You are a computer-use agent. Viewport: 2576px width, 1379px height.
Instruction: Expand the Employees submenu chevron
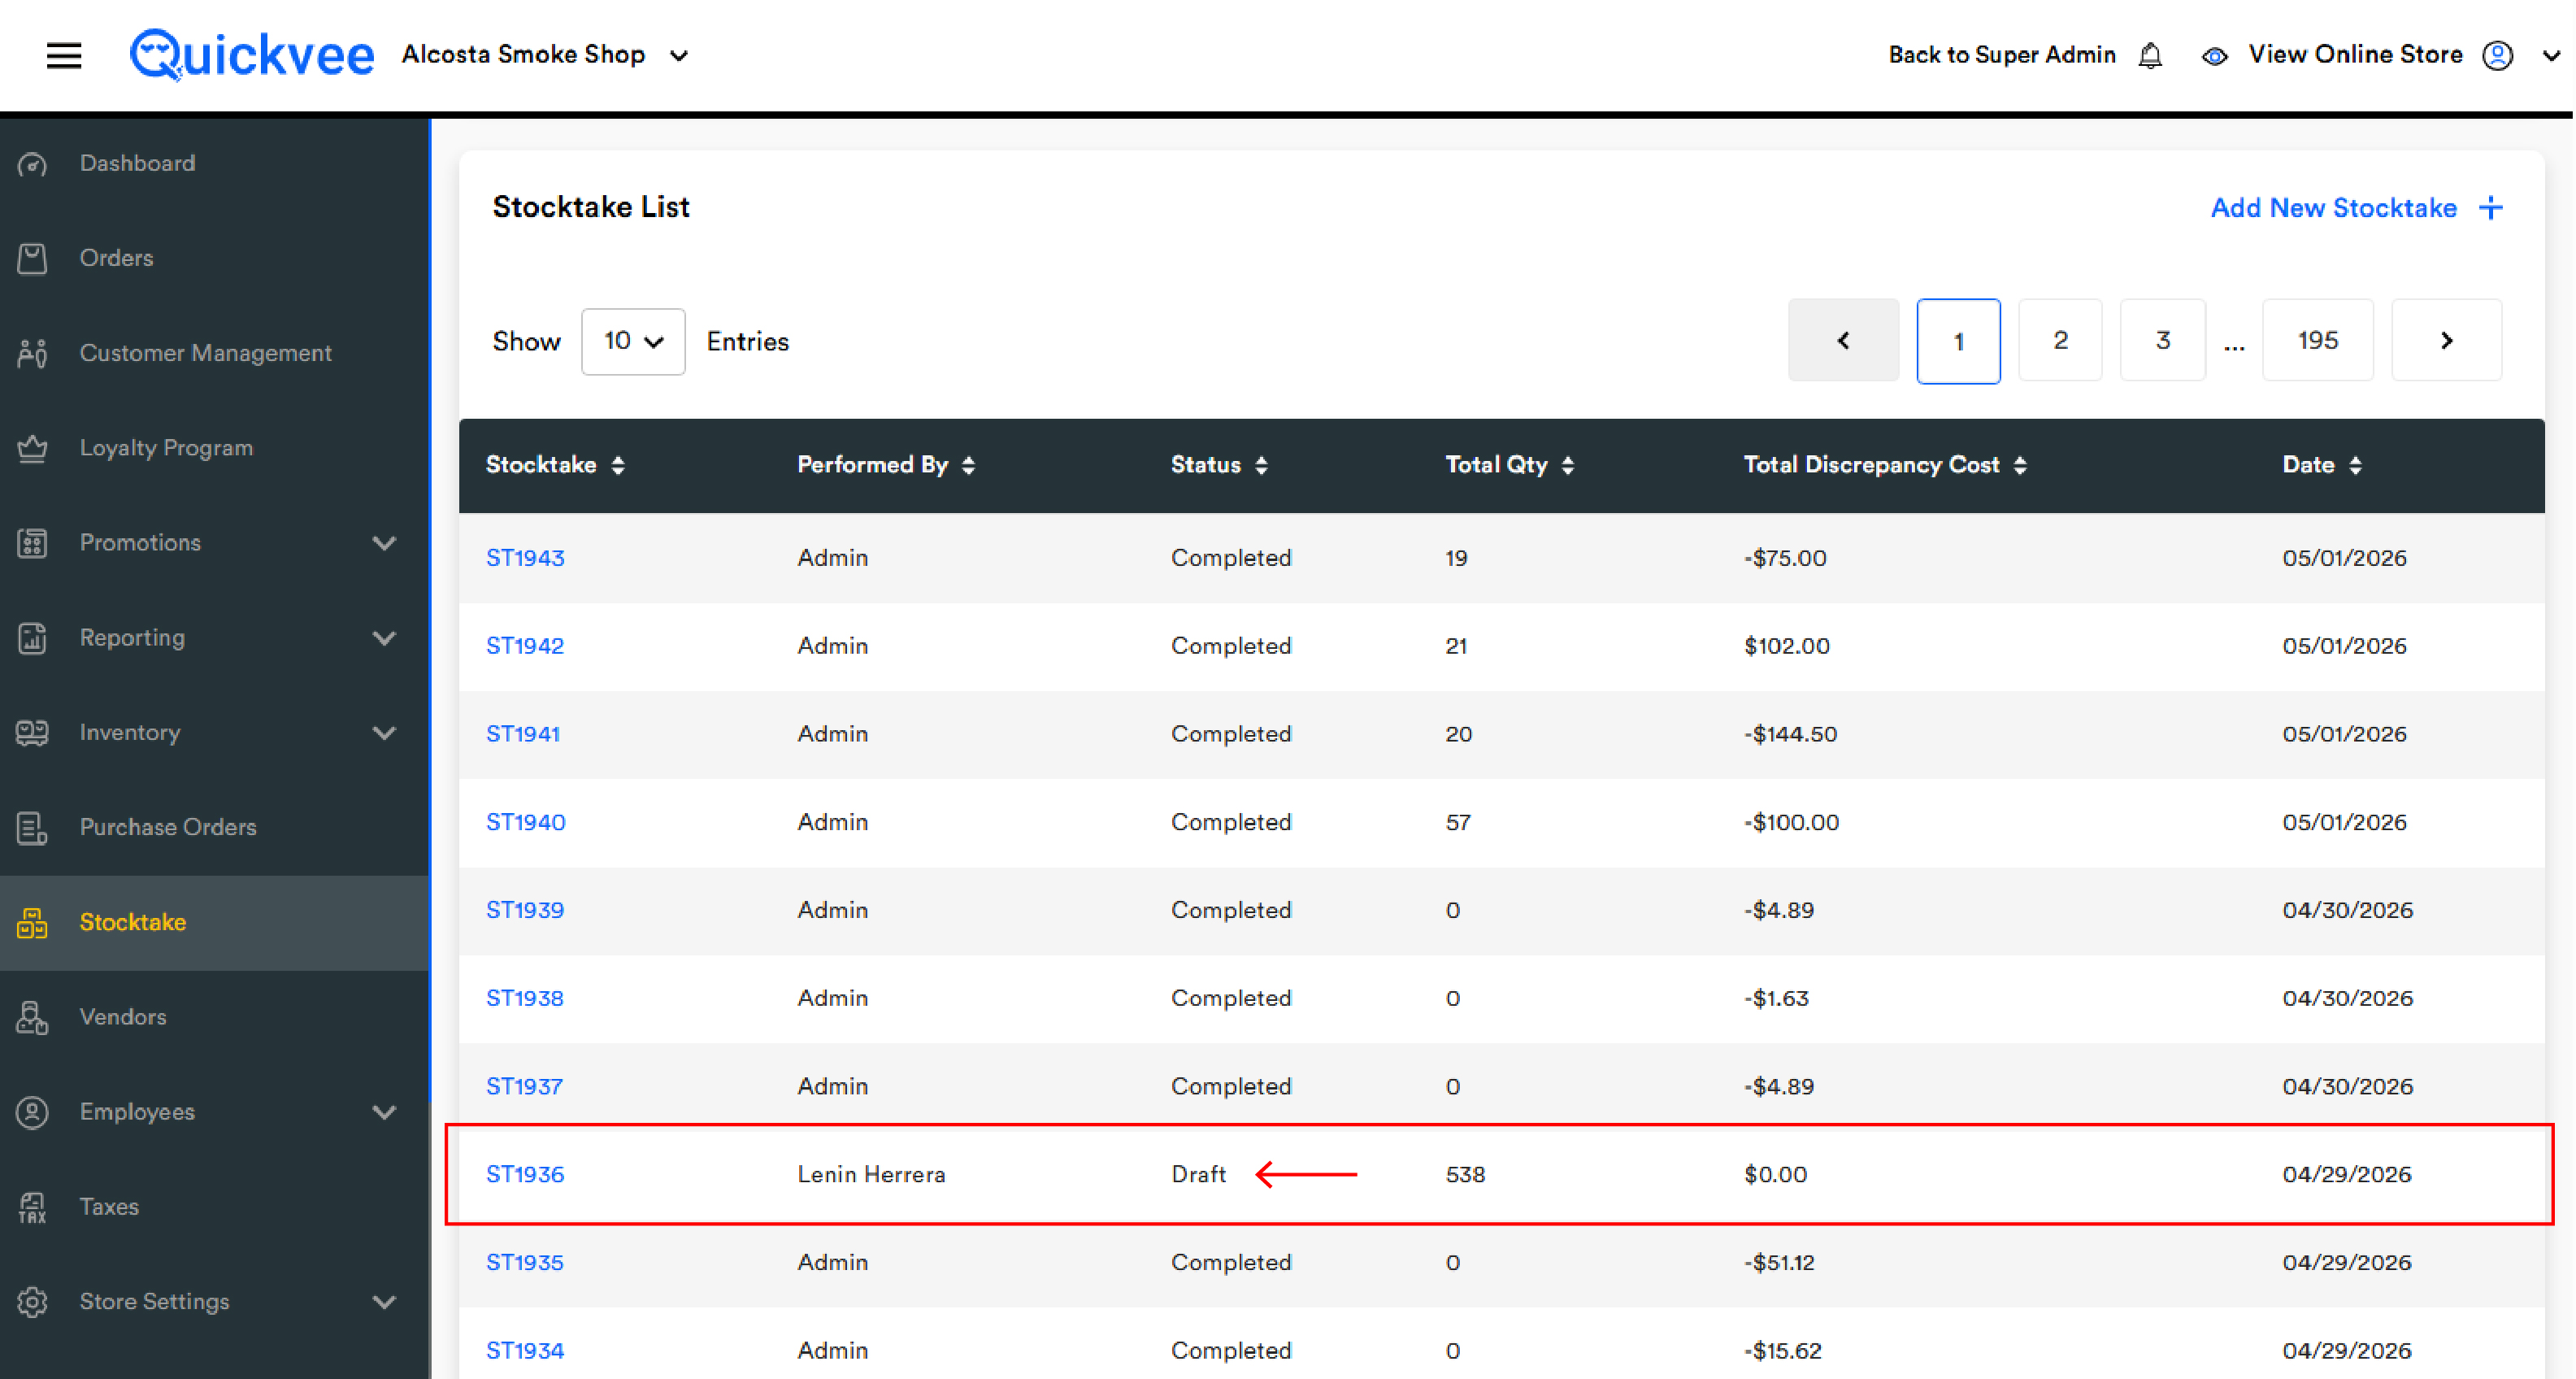[x=384, y=1112]
